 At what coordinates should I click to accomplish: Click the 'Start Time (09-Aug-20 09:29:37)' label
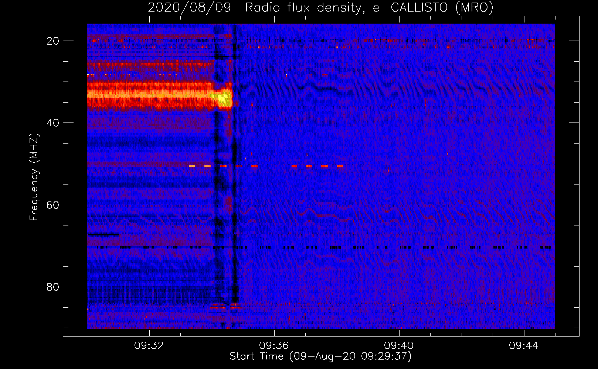(x=320, y=356)
